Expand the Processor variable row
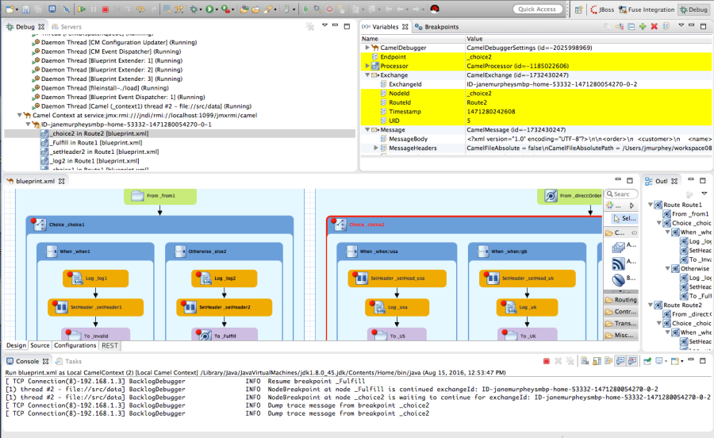The width and height of the screenshot is (714, 438). coord(367,66)
